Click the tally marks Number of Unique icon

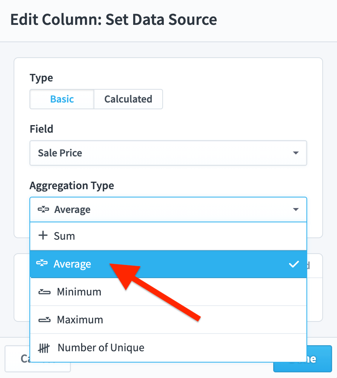point(44,348)
